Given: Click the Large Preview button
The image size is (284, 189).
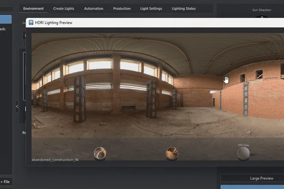Looking at the screenshot, I should pos(252,178).
